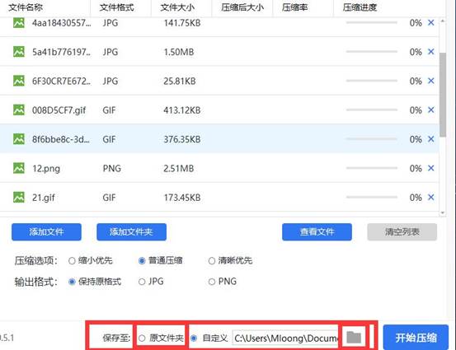Click the image icon beside 12.png
The height and width of the screenshot is (350, 456).
[x=19, y=168]
